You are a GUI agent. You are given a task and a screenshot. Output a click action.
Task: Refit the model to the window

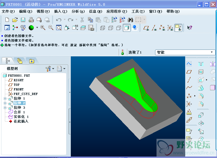coord(59,28)
